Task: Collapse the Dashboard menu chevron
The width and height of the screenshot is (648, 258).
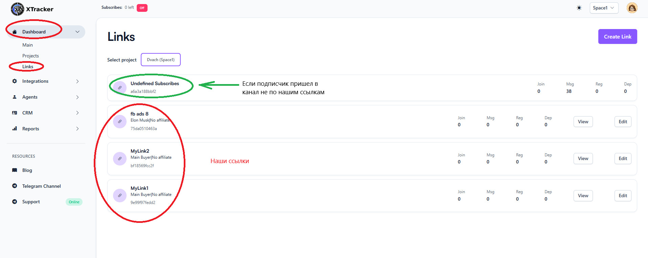Action: 77,32
